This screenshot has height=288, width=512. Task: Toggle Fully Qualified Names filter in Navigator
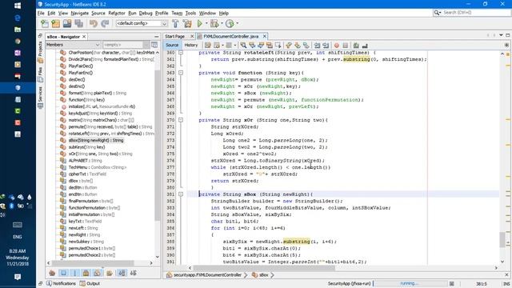[x=110, y=273]
